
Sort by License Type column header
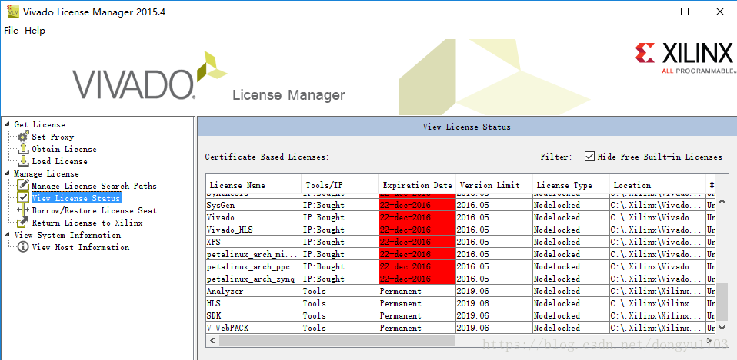(571, 185)
